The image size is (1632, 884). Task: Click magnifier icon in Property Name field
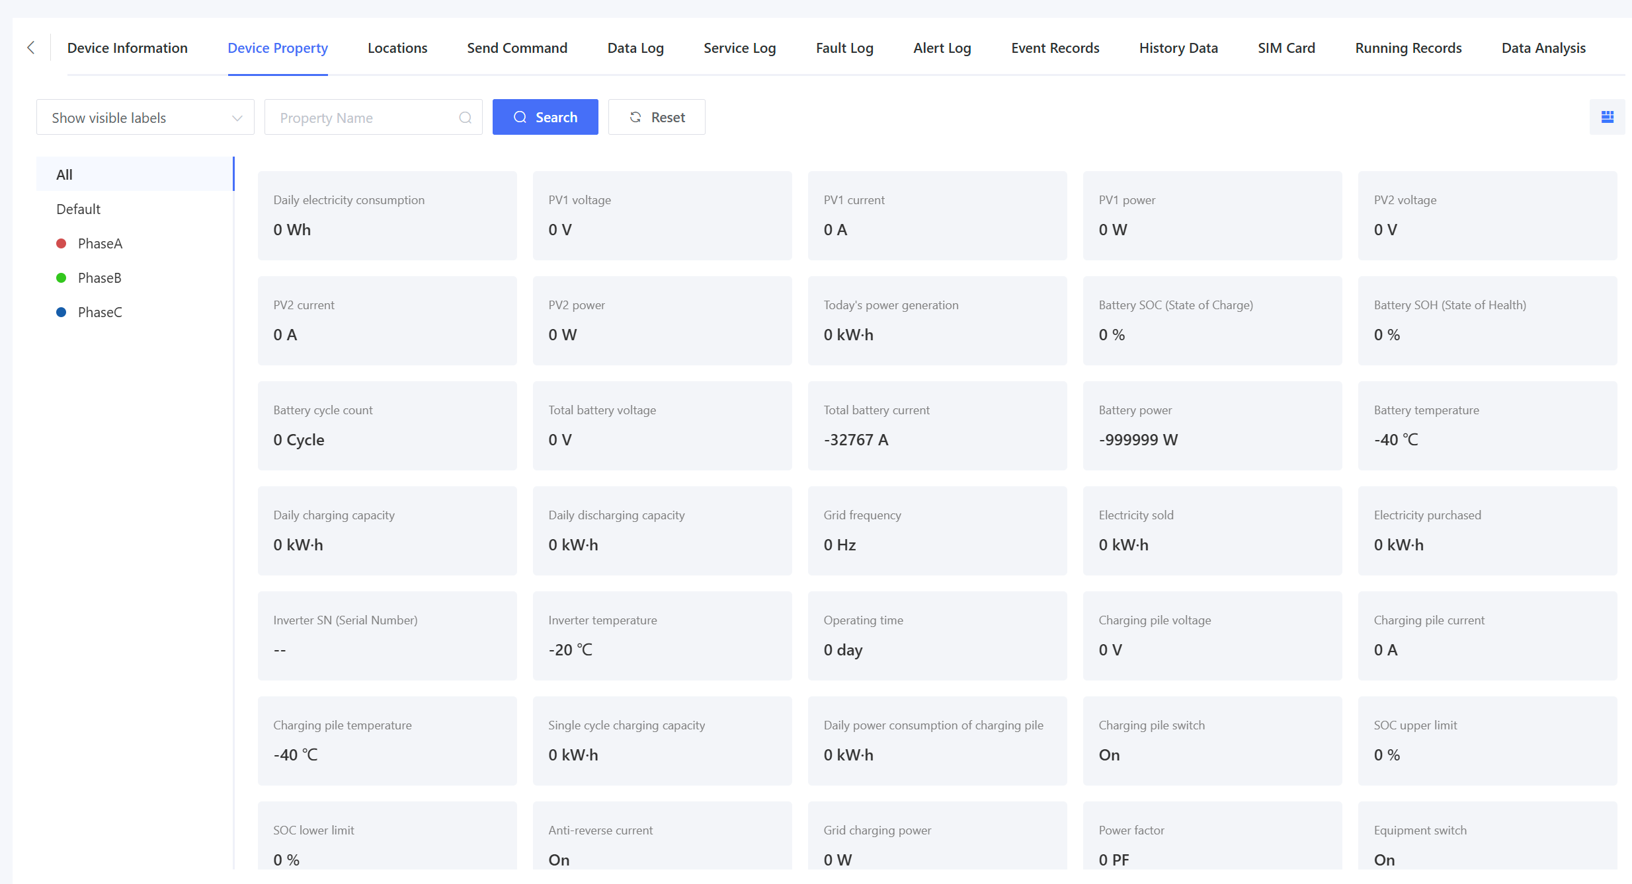[465, 118]
